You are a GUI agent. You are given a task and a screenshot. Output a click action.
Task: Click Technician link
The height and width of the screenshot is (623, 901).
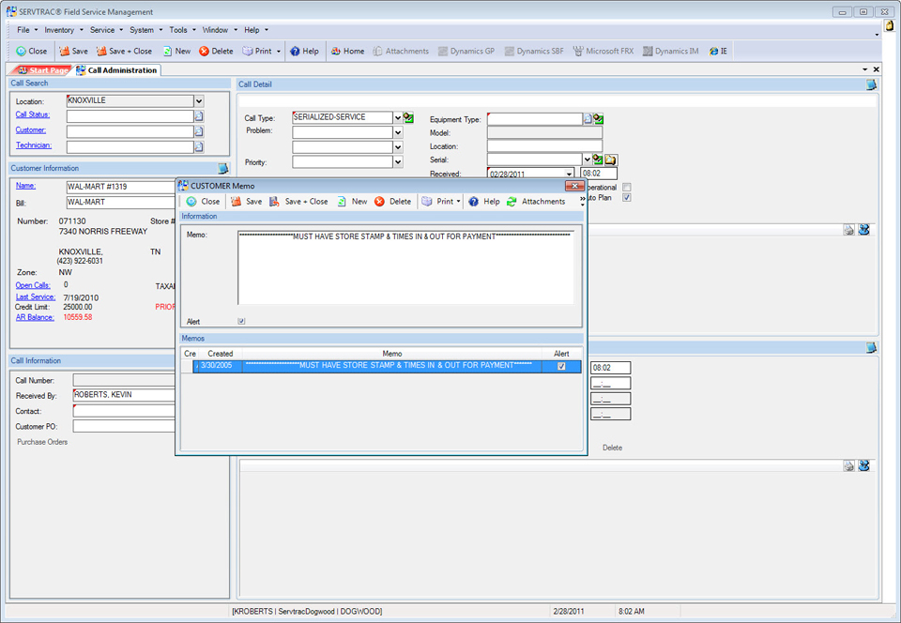34,145
